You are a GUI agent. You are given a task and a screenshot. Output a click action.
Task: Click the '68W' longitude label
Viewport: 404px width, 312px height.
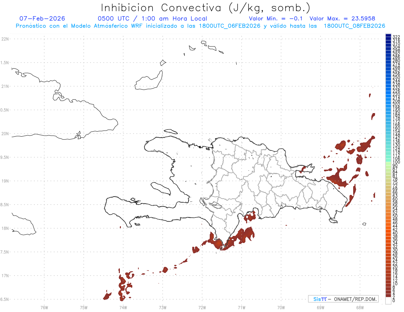click(360, 307)
